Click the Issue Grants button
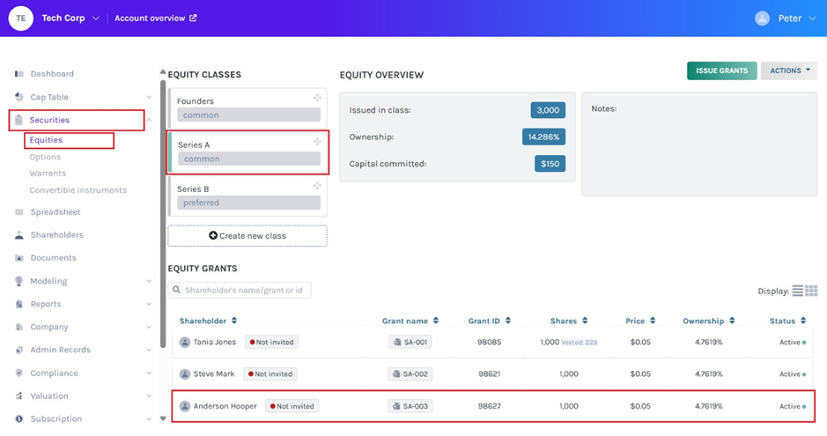 pyautogui.click(x=721, y=71)
